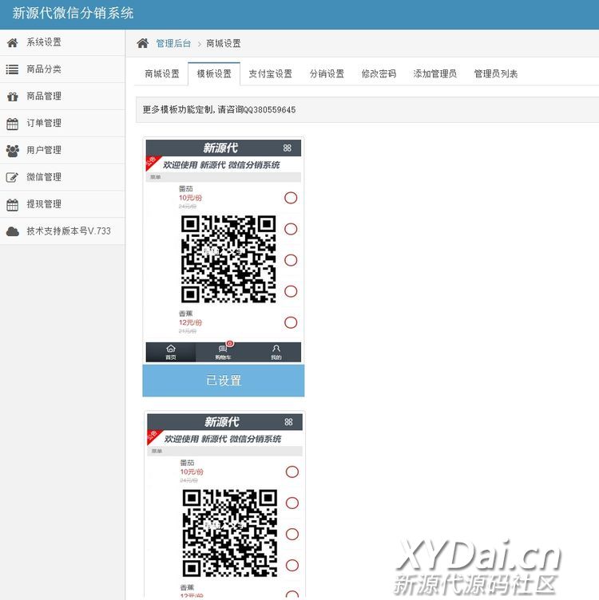Viewport: 599px width, 600px height.
Task: Click the home icon beside 系统设置
Action: click(12, 42)
